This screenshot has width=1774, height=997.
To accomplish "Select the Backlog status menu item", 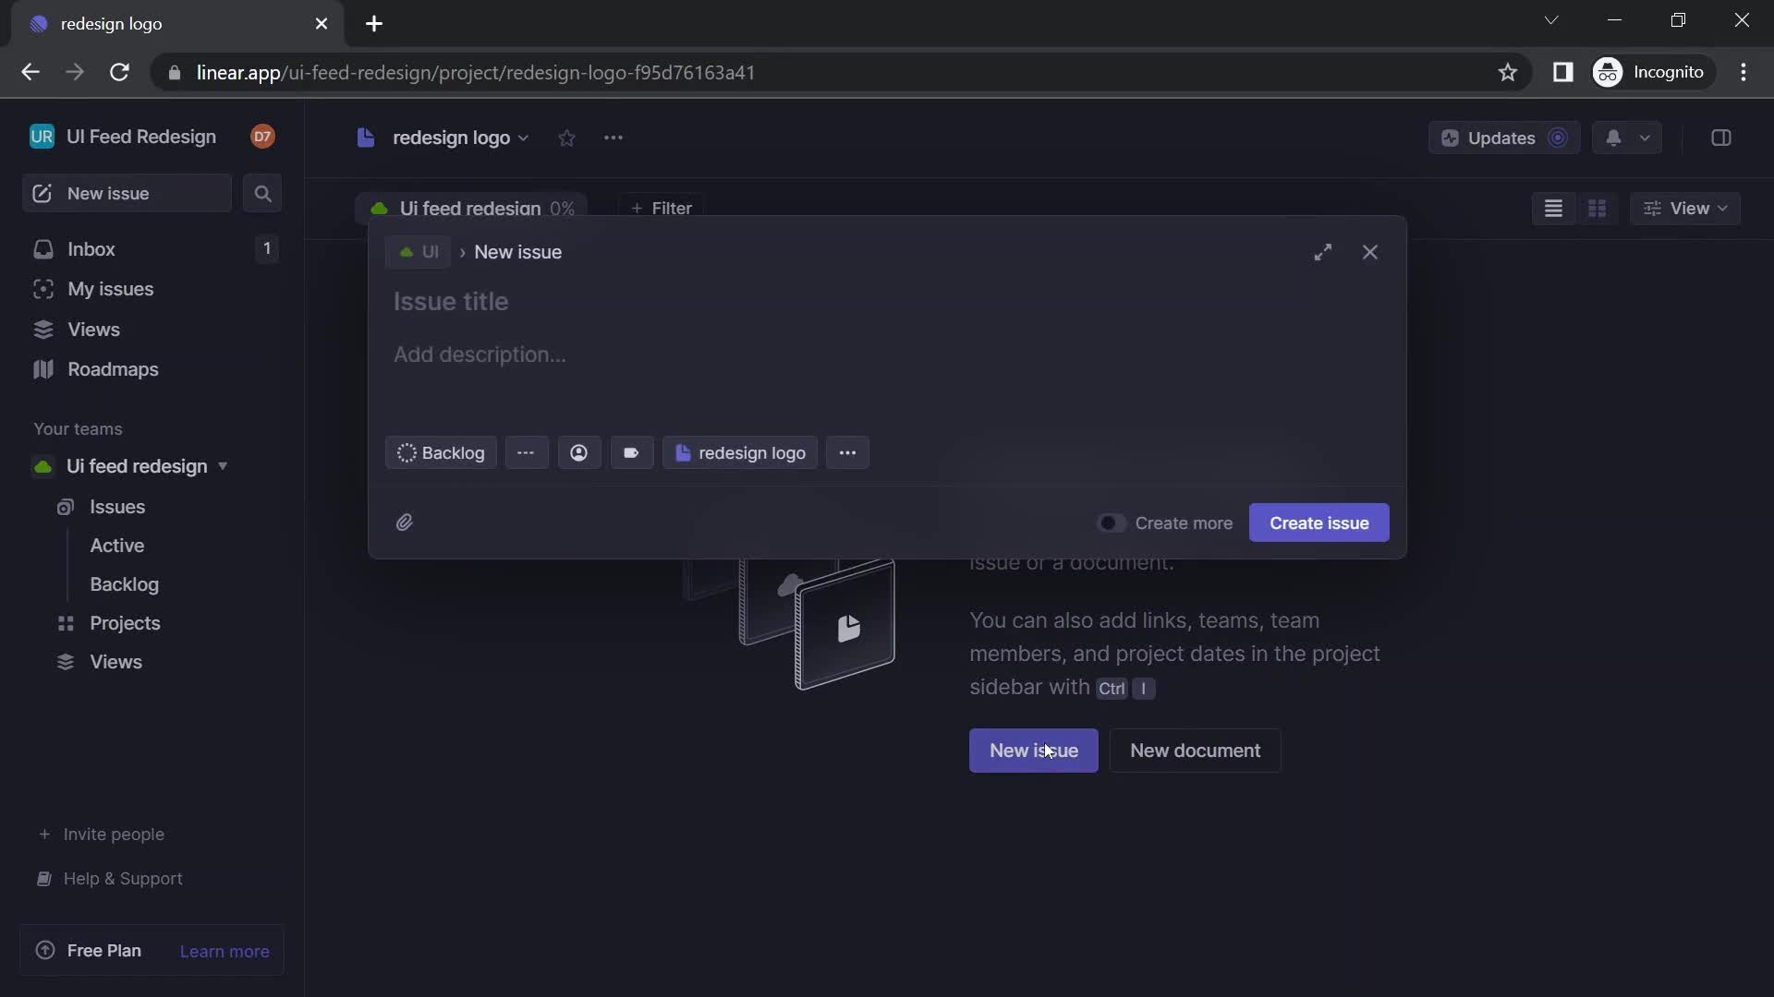I will coord(439,451).
